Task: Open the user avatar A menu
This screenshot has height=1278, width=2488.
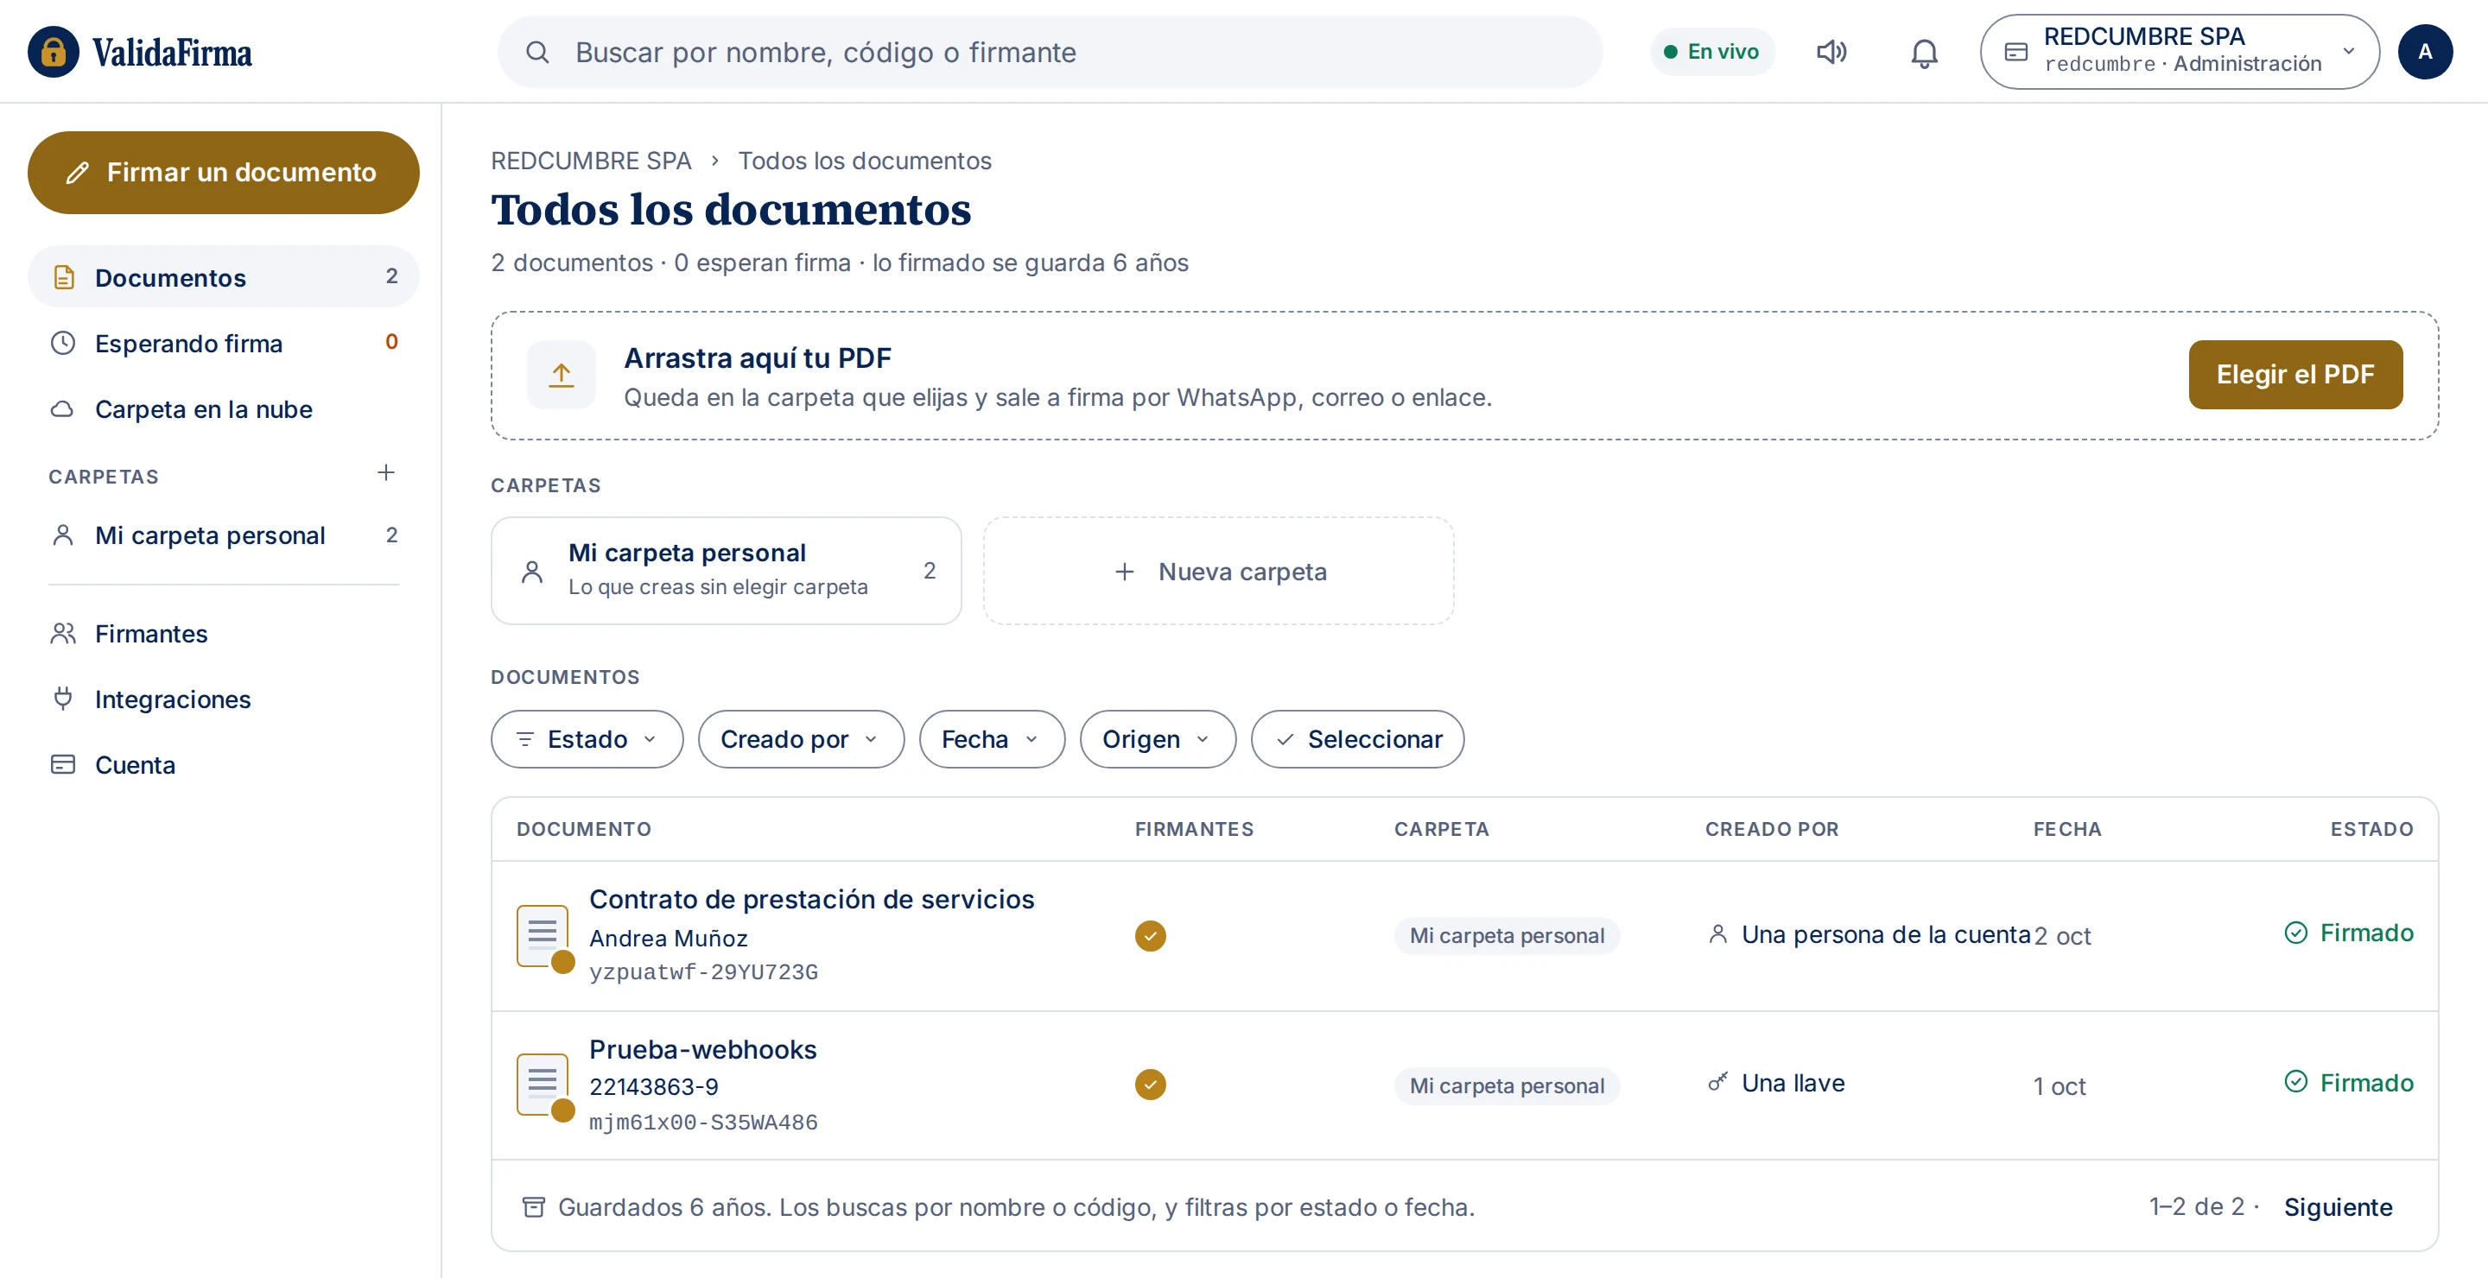Action: click(2424, 52)
